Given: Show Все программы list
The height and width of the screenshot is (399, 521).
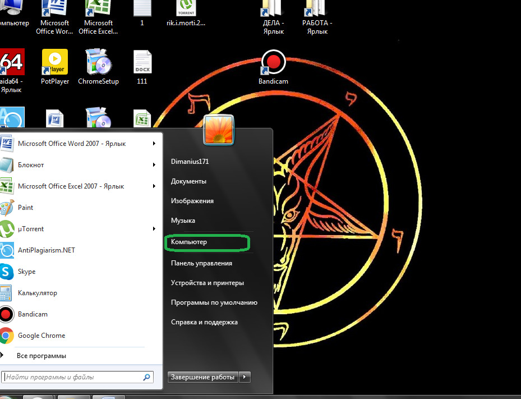Looking at the screenshot, I should click(41, 356).
